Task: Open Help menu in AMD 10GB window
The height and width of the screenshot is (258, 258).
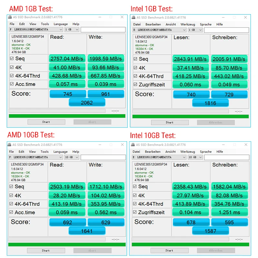Action: point(76,152)
